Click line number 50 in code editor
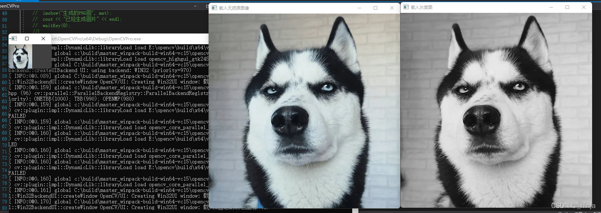Screen dimensions: 601x213 [x=4, y=20]
